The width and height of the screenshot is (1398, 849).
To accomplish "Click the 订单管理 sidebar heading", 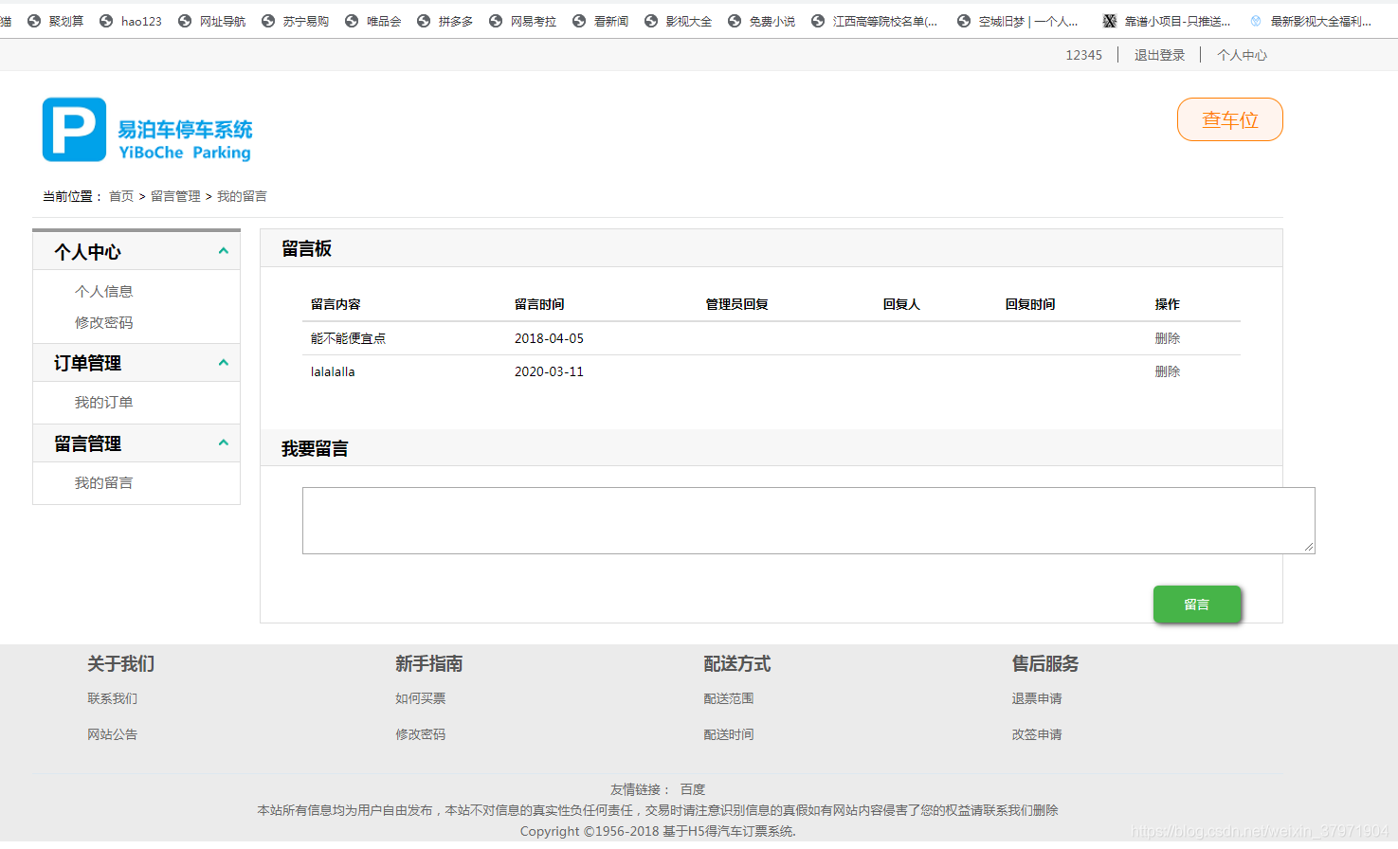I will point(88,363).
